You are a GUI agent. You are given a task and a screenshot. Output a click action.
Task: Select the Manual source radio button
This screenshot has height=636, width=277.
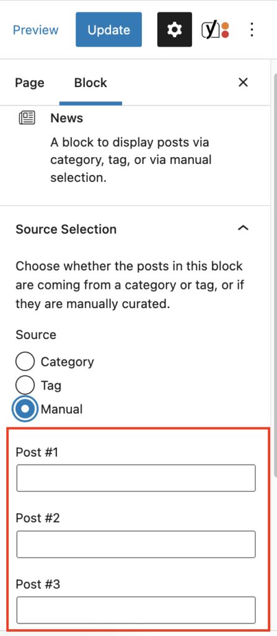tap(25, 409)
